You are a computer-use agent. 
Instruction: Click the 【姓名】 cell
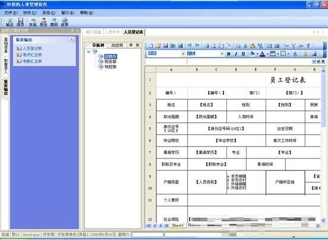point(207,105)
